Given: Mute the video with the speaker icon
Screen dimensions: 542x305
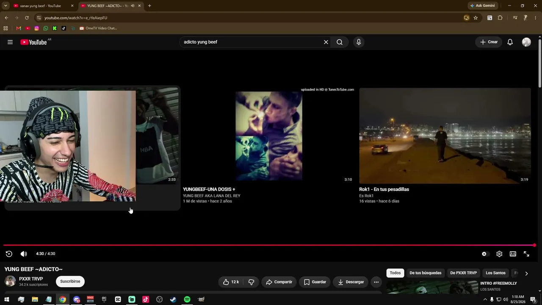Looking at the screenshot, I should [24, 254].
